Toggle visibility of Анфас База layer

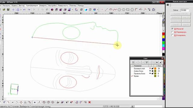(150, 71)
